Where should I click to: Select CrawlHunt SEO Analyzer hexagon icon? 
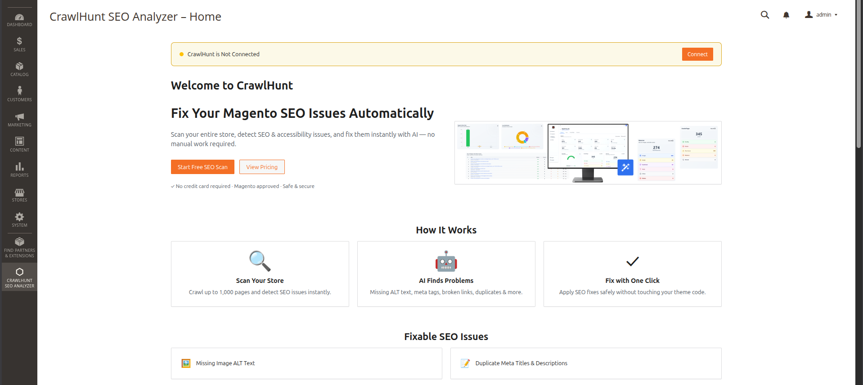pos(19,272)
